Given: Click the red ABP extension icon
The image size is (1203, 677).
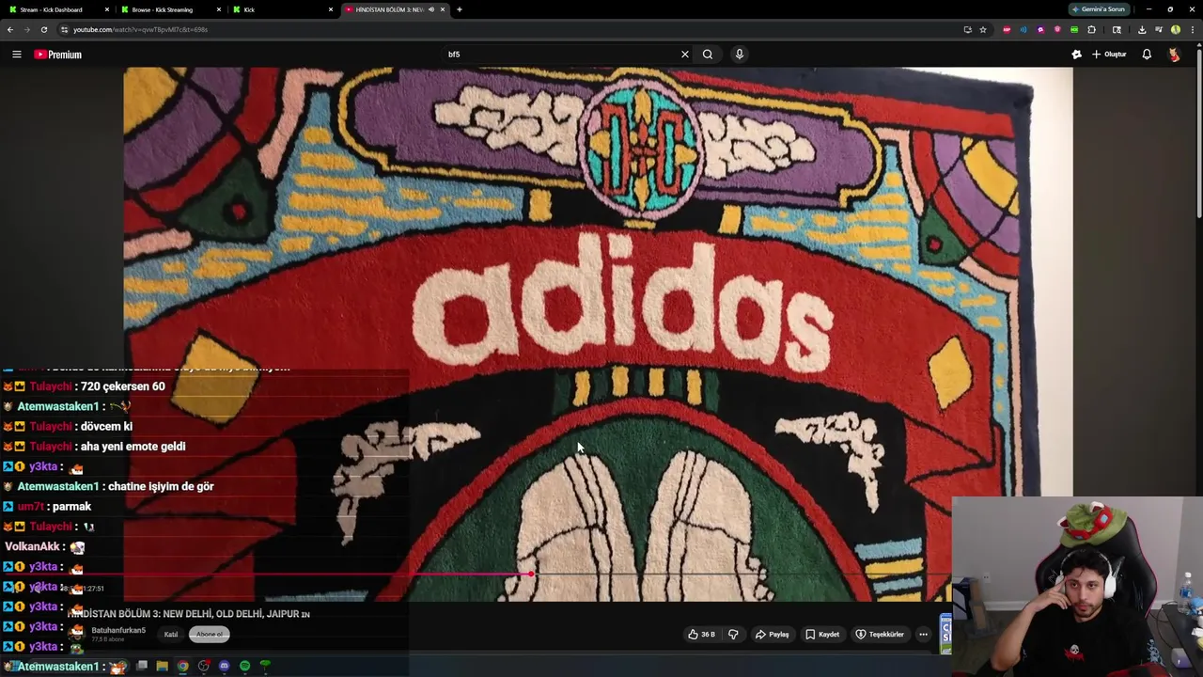Looking at the screenshot, I should pyautogui.click(x=1007, y=29).
